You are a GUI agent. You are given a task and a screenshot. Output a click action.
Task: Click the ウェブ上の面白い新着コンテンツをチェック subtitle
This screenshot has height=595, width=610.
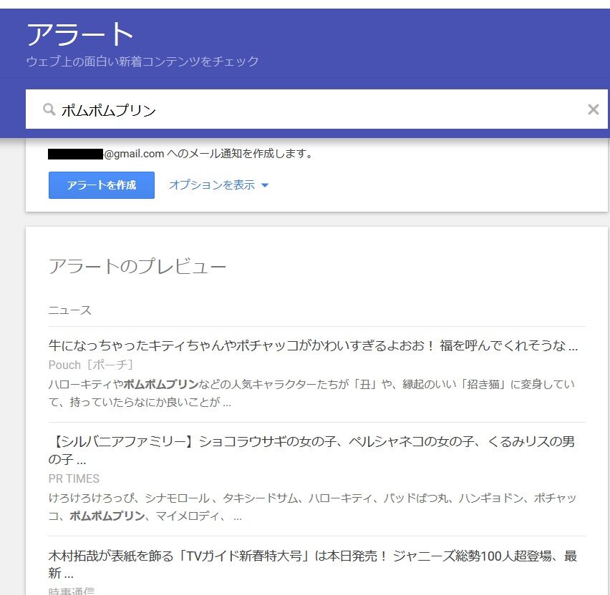click(x=142, y=62)
